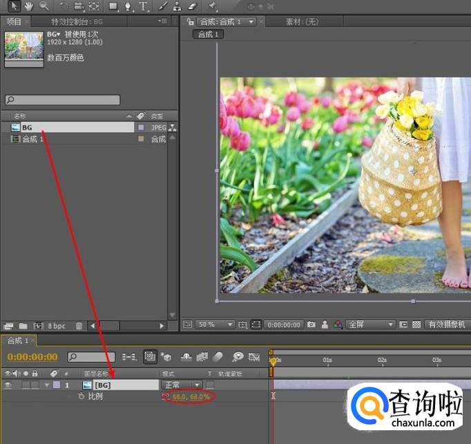Click the viewer 0:00:00:00 timecode button
This screenshot has width=471, height=444.
point(284,325)
